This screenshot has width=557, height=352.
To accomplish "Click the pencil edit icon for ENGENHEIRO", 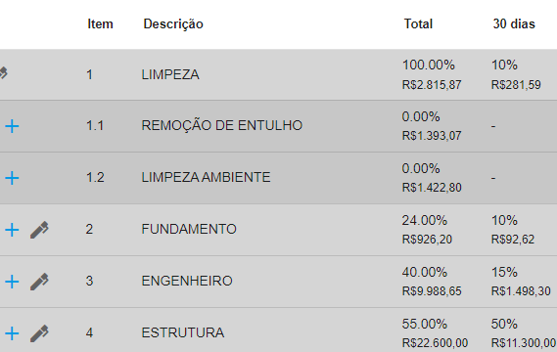I will (x=39, y=282).
